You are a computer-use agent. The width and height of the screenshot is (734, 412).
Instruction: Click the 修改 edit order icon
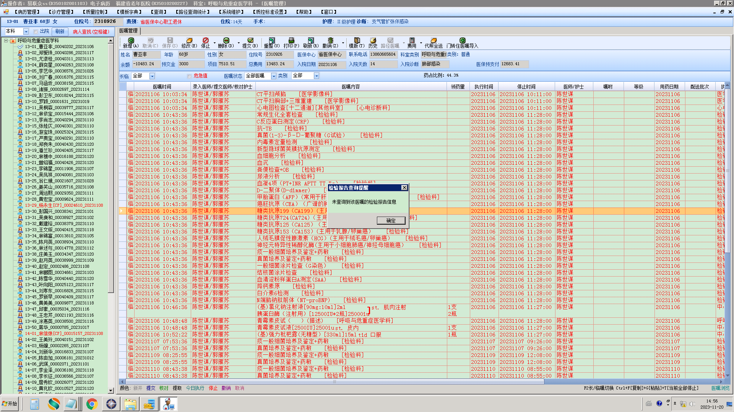(x=189, y=40)
